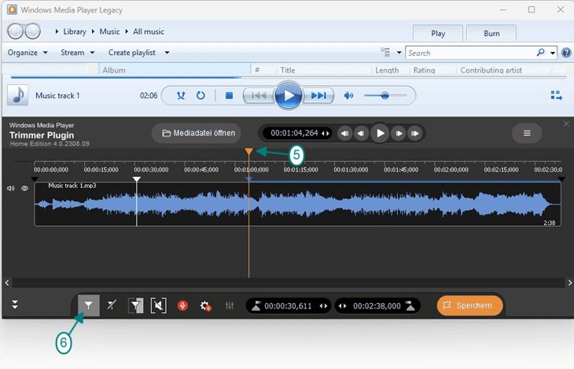Open the gear settings icon in trimmer toolbar

[205, 305]
